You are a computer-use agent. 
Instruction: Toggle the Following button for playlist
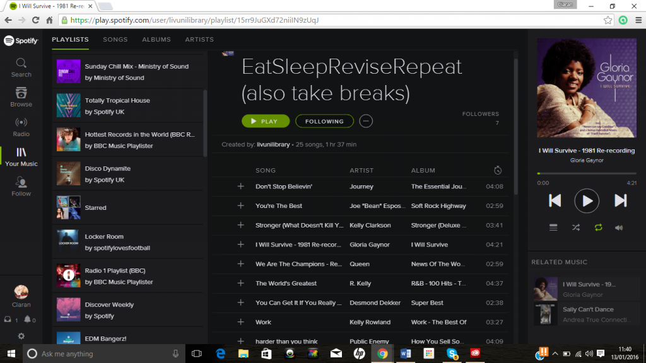coord(324,121)
